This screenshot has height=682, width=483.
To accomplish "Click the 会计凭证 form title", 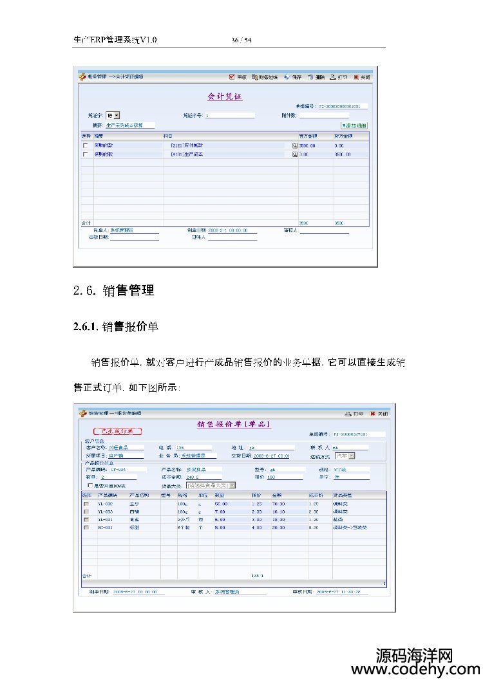I will click(225, 96).
